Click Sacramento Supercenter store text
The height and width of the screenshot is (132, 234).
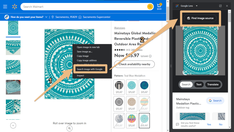point(97,17)
